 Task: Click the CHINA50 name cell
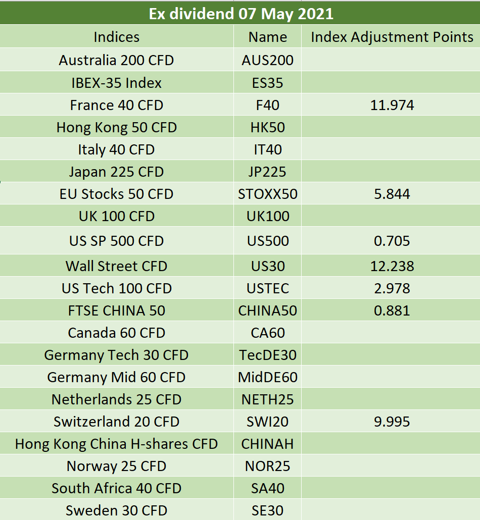[268, 310]
